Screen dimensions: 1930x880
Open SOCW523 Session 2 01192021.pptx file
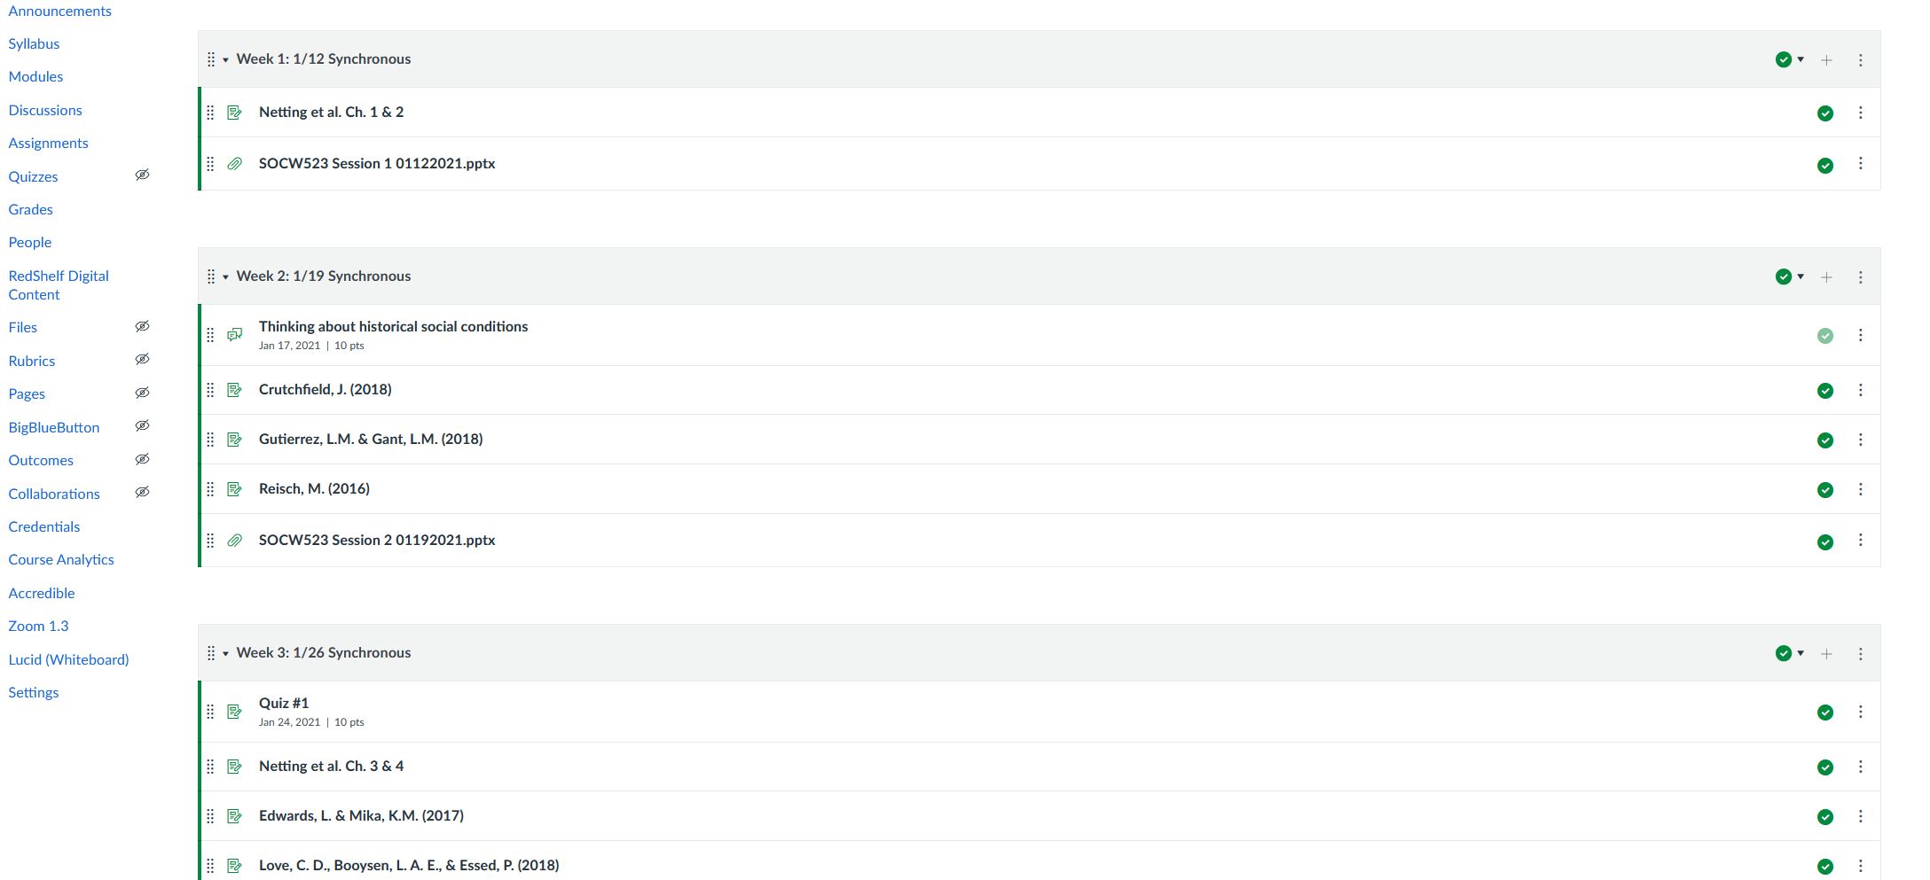[x=376, y=541]
